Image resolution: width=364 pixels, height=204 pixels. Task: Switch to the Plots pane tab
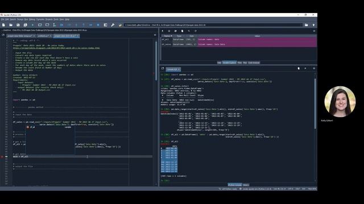click(x=239, y=63)
